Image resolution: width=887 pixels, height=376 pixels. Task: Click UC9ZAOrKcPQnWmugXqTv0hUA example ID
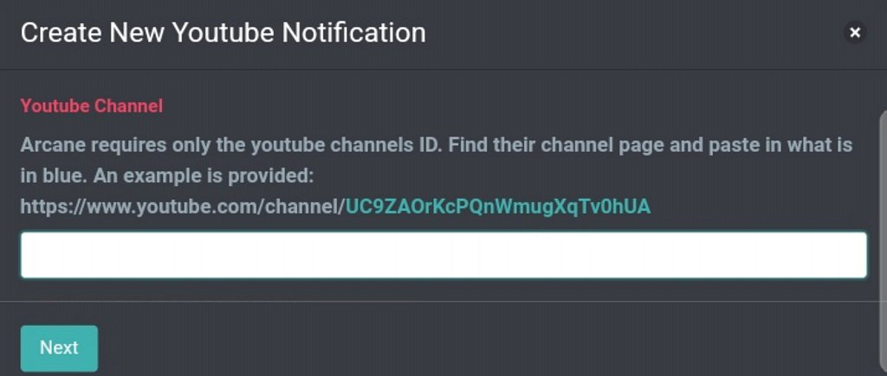point(498,207)
